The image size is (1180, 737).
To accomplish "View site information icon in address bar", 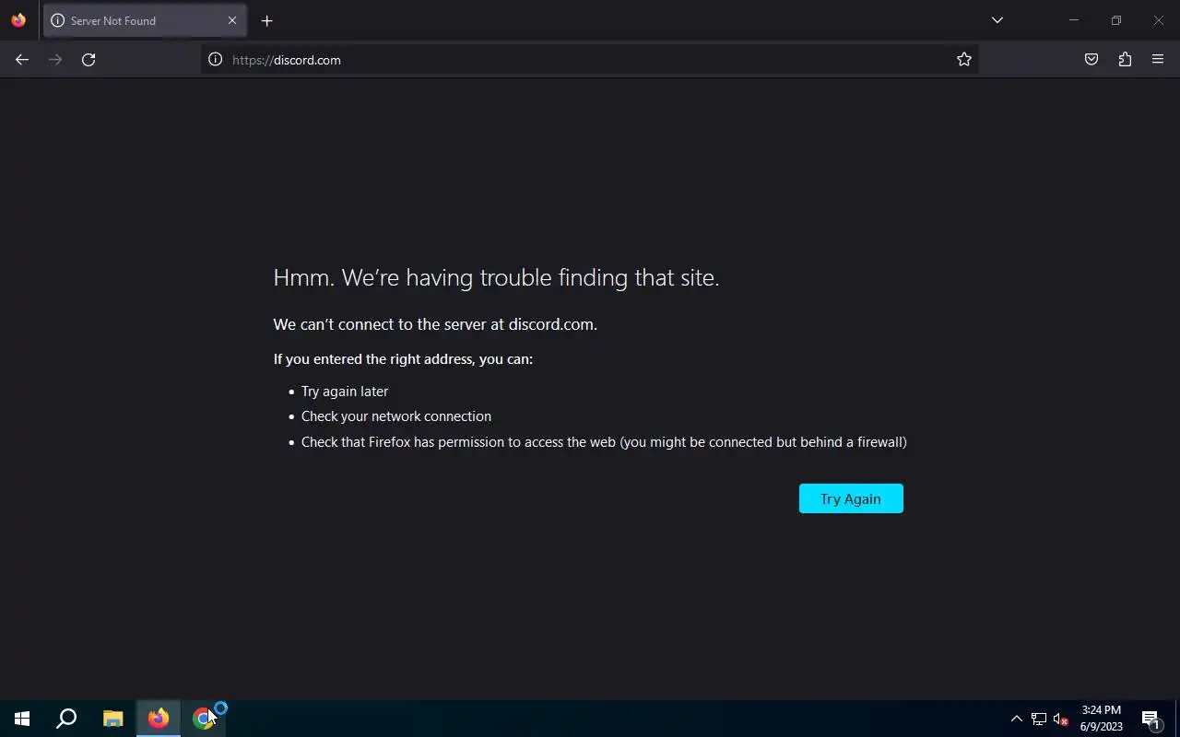I will tap(215, 60).
